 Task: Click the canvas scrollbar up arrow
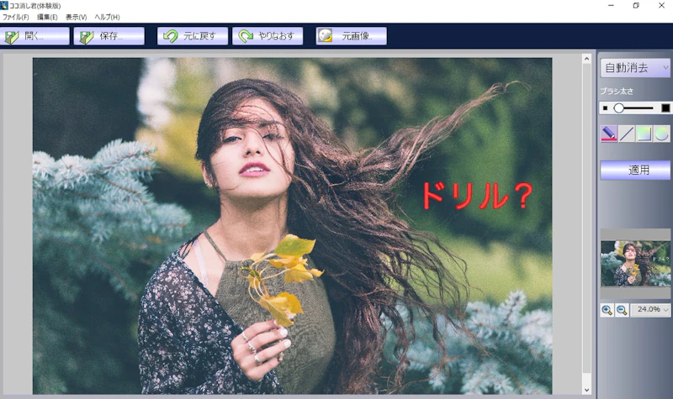(586, 59)
